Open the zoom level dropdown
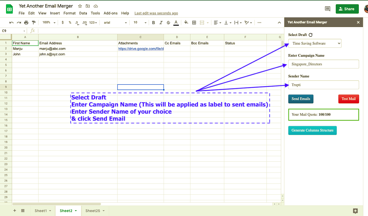Screen dimensions: 368x216 (49, 22)
